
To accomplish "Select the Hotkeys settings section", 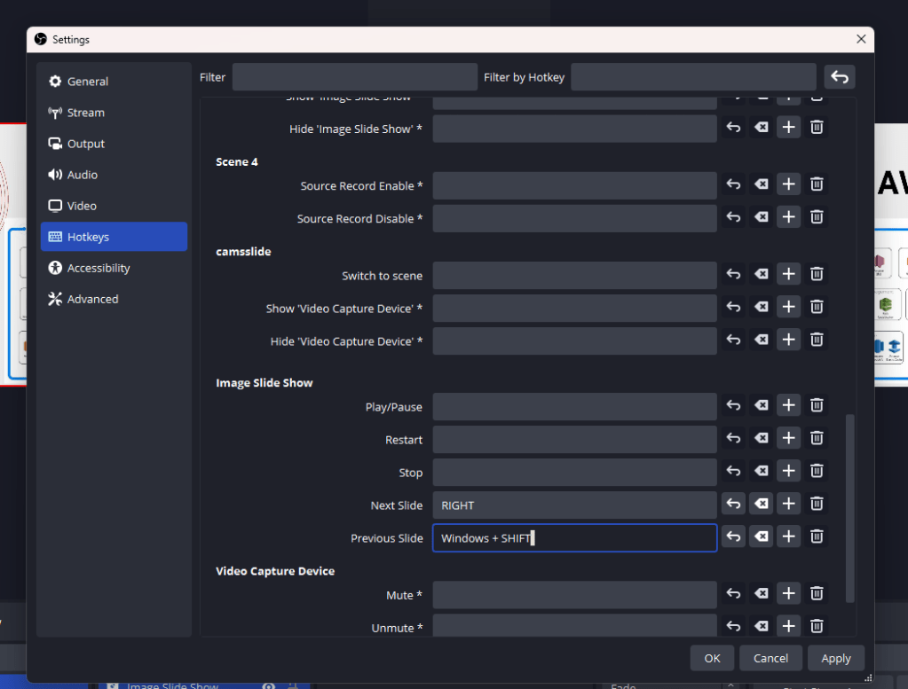I will click(x=114, y=237).
